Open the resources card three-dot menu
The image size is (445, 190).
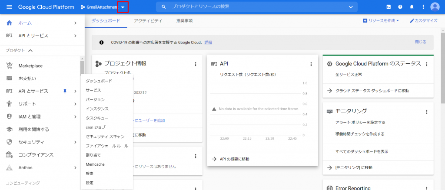click(x=195, y=156)
